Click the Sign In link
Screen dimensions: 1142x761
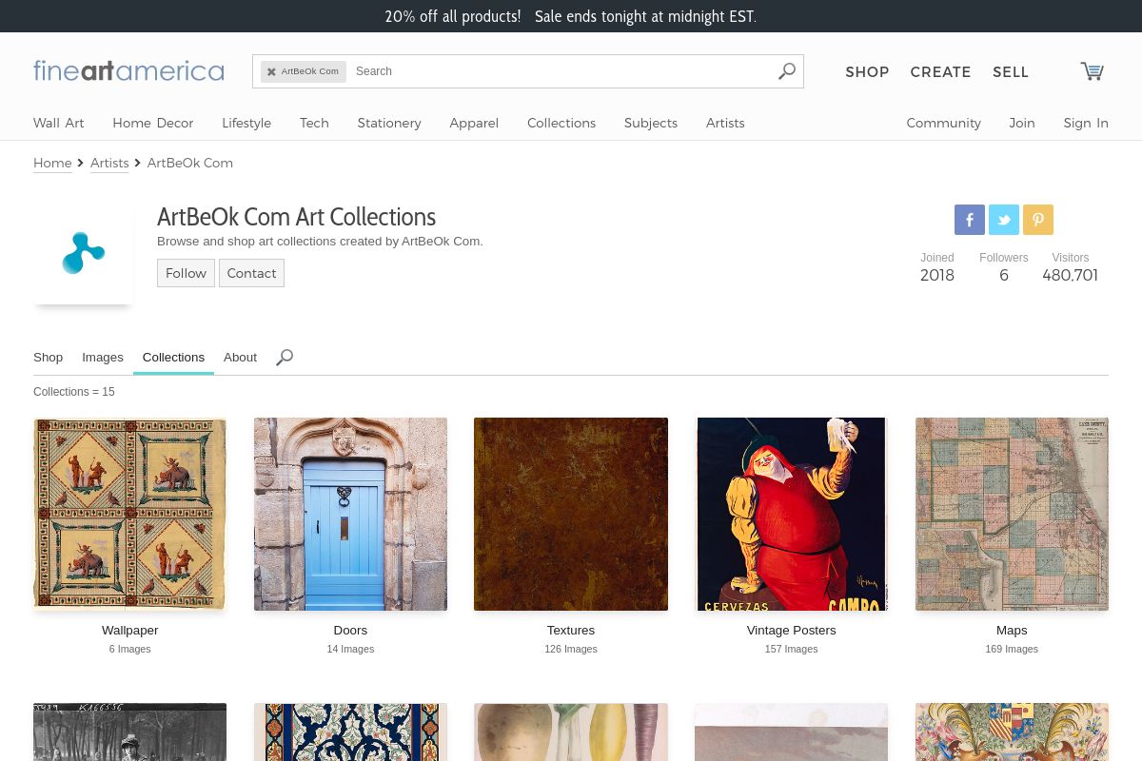(1086, 123)
